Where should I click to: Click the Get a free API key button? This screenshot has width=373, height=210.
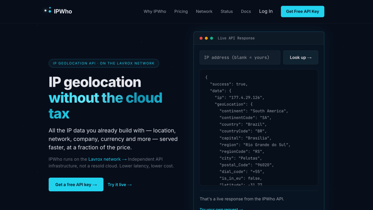pyautogui.click(x=76, y=184)
